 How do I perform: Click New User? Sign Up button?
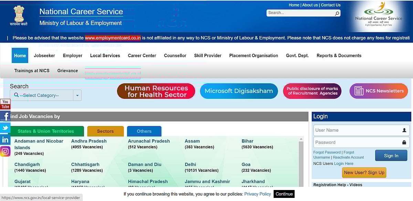364,172
